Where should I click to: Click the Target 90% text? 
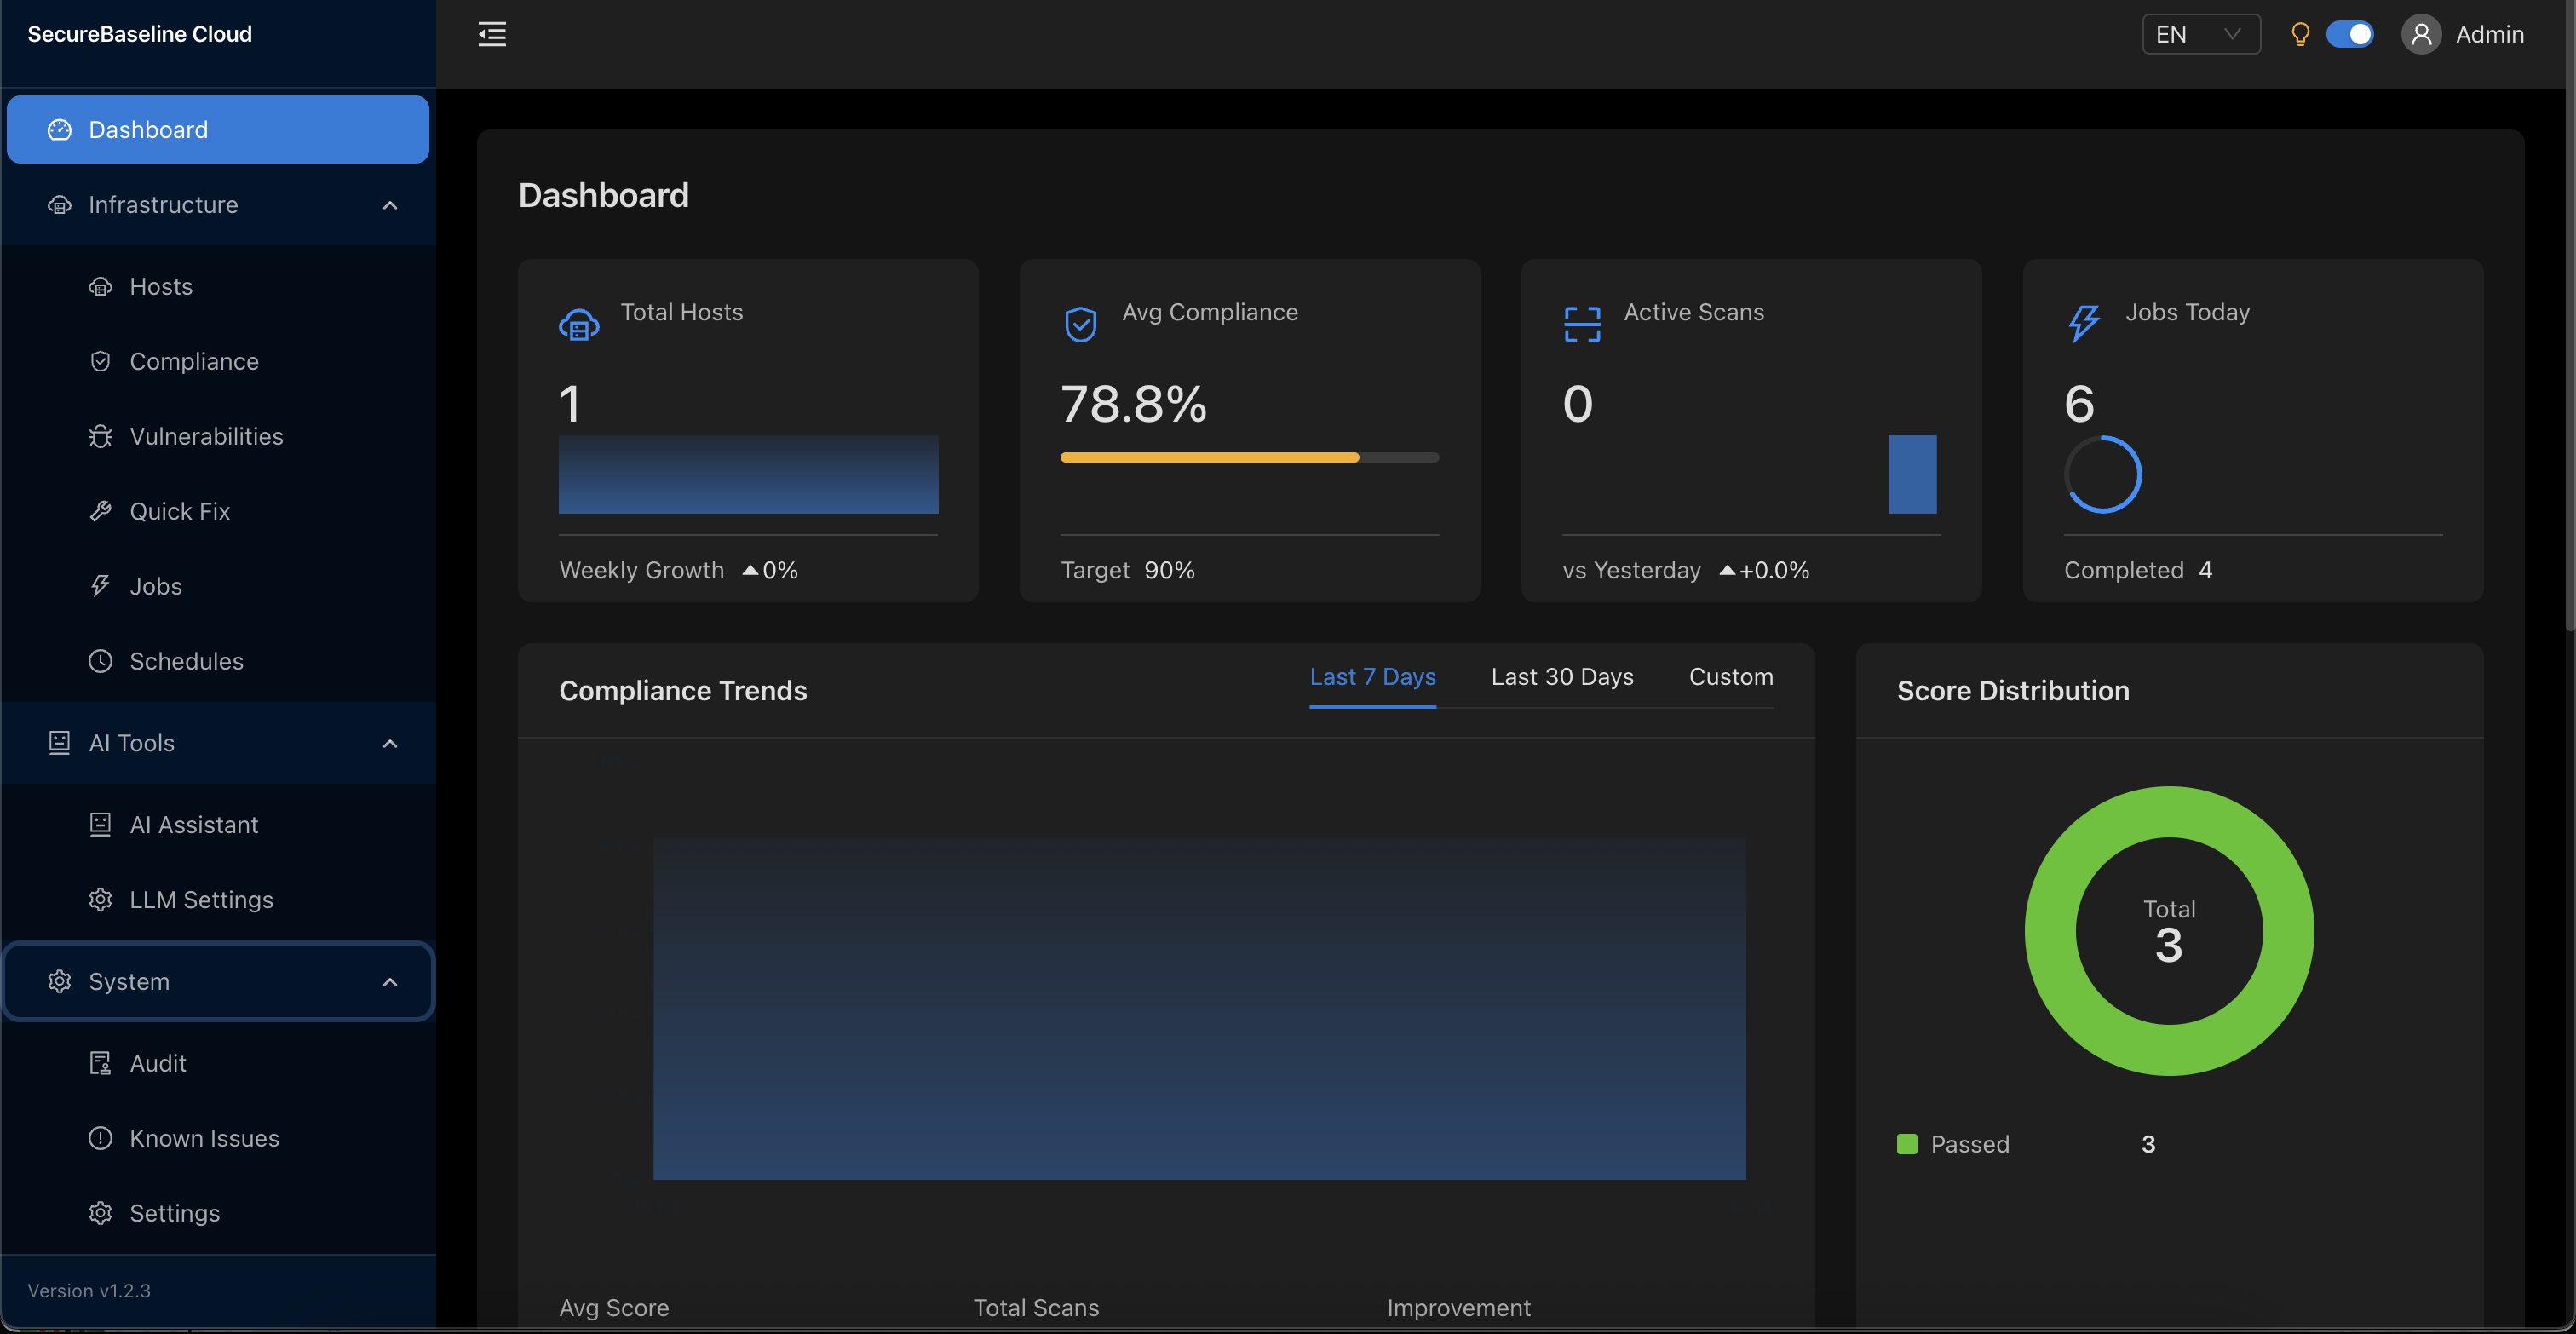(x=1128, y=571)
